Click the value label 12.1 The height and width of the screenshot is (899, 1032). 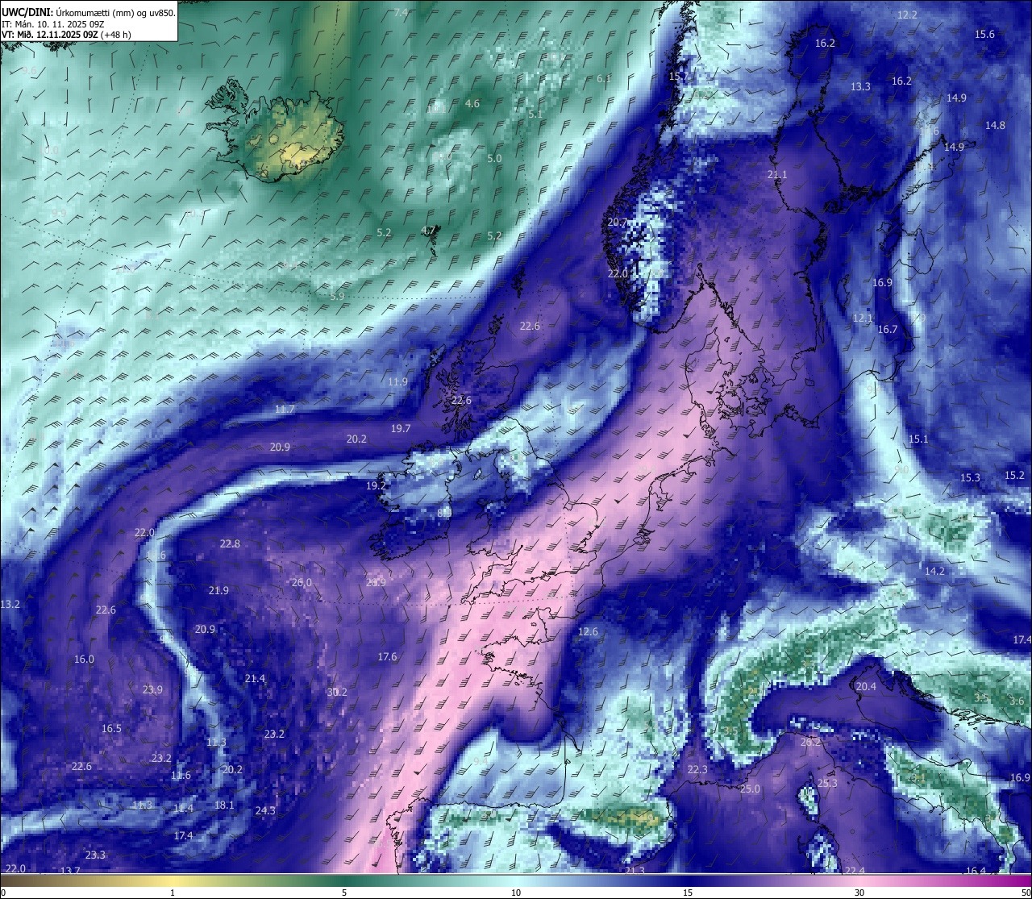pyautogui.click(x=863, y=318)
